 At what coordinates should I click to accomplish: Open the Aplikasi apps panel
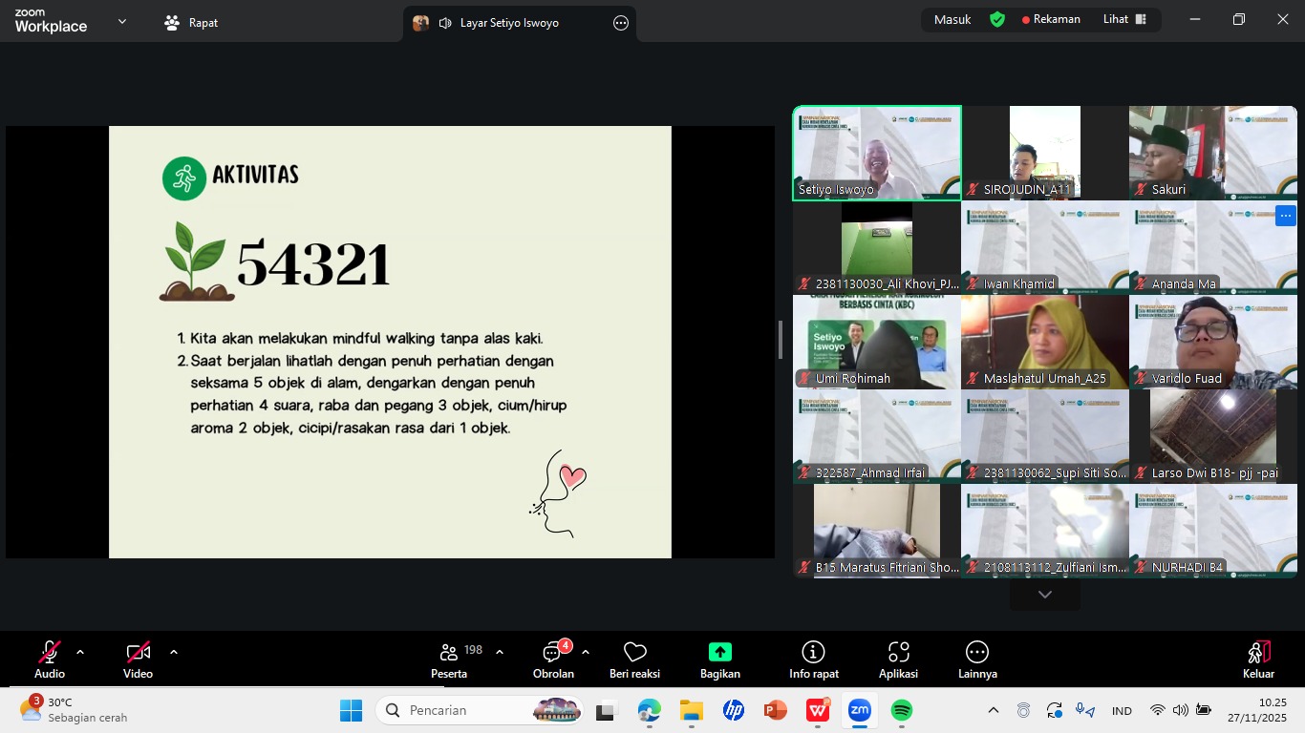pyautogui.click(x=898, y=660)
